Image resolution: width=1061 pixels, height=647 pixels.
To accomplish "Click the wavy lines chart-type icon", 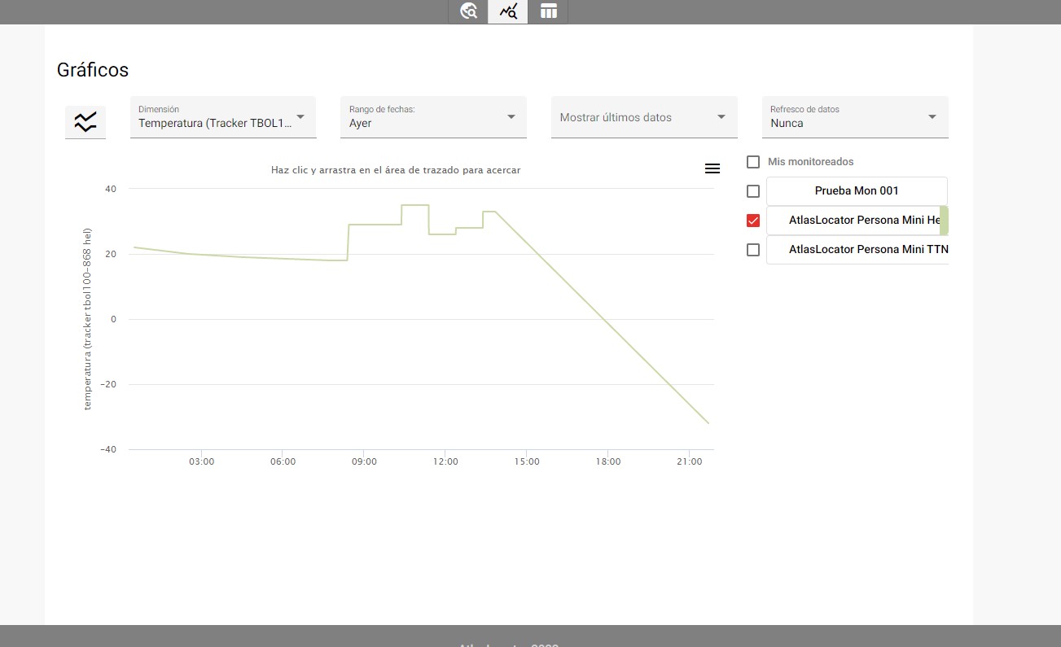I will [85, 122].
